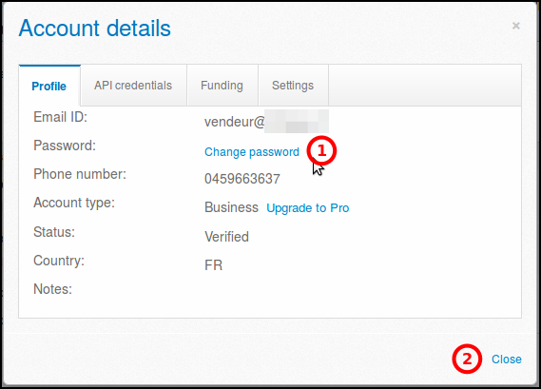Click the FR country value

214,265
